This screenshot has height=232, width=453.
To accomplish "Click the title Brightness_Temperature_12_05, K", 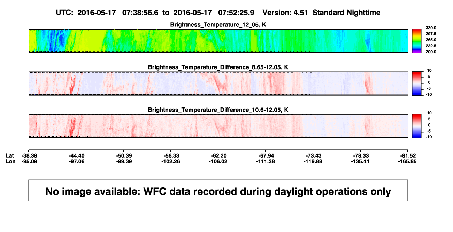I will coord(218,25).
